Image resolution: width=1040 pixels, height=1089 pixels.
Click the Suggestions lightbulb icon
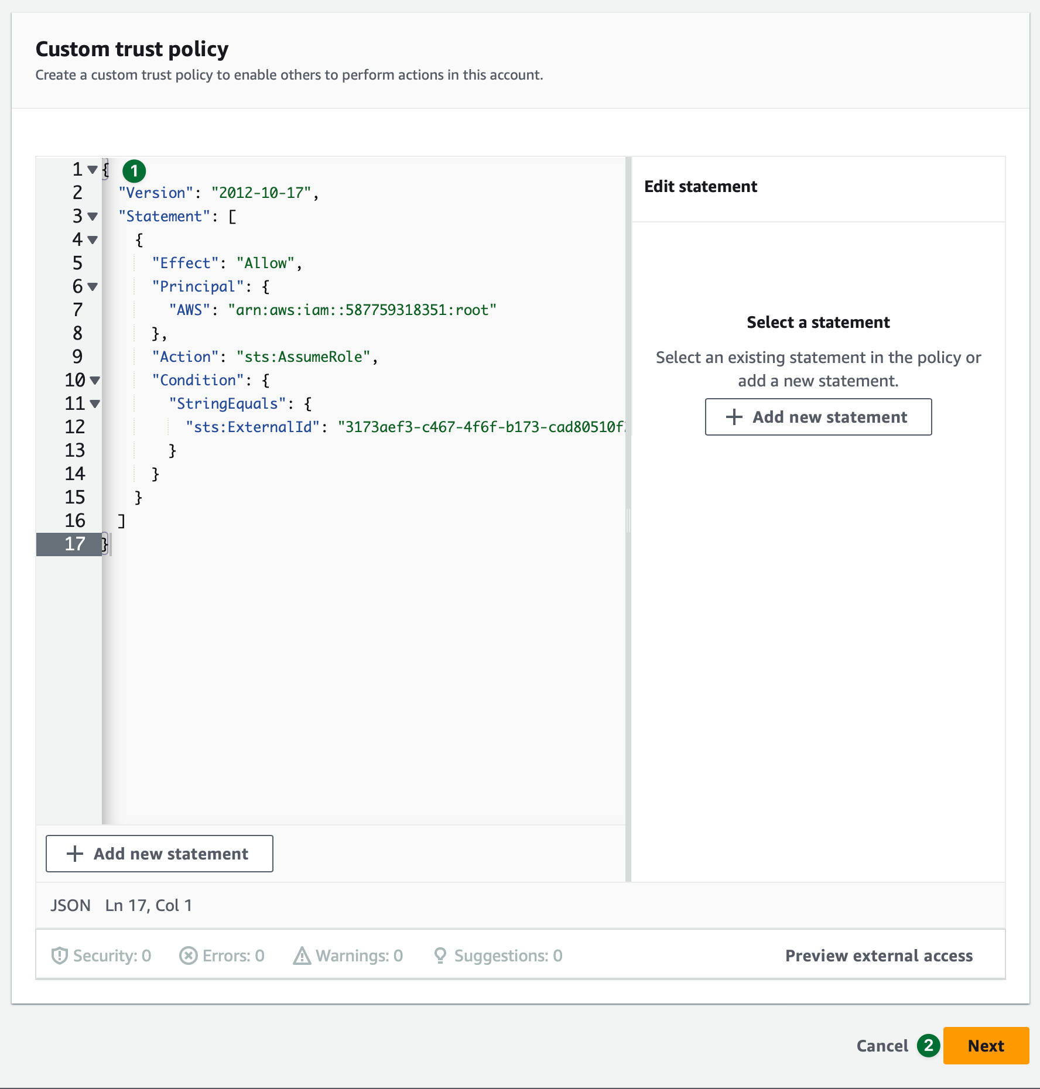tap(440, 956)
